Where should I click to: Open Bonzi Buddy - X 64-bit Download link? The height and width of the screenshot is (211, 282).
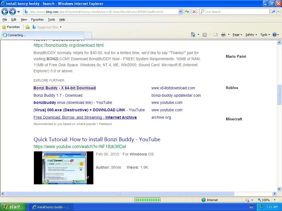64,88
